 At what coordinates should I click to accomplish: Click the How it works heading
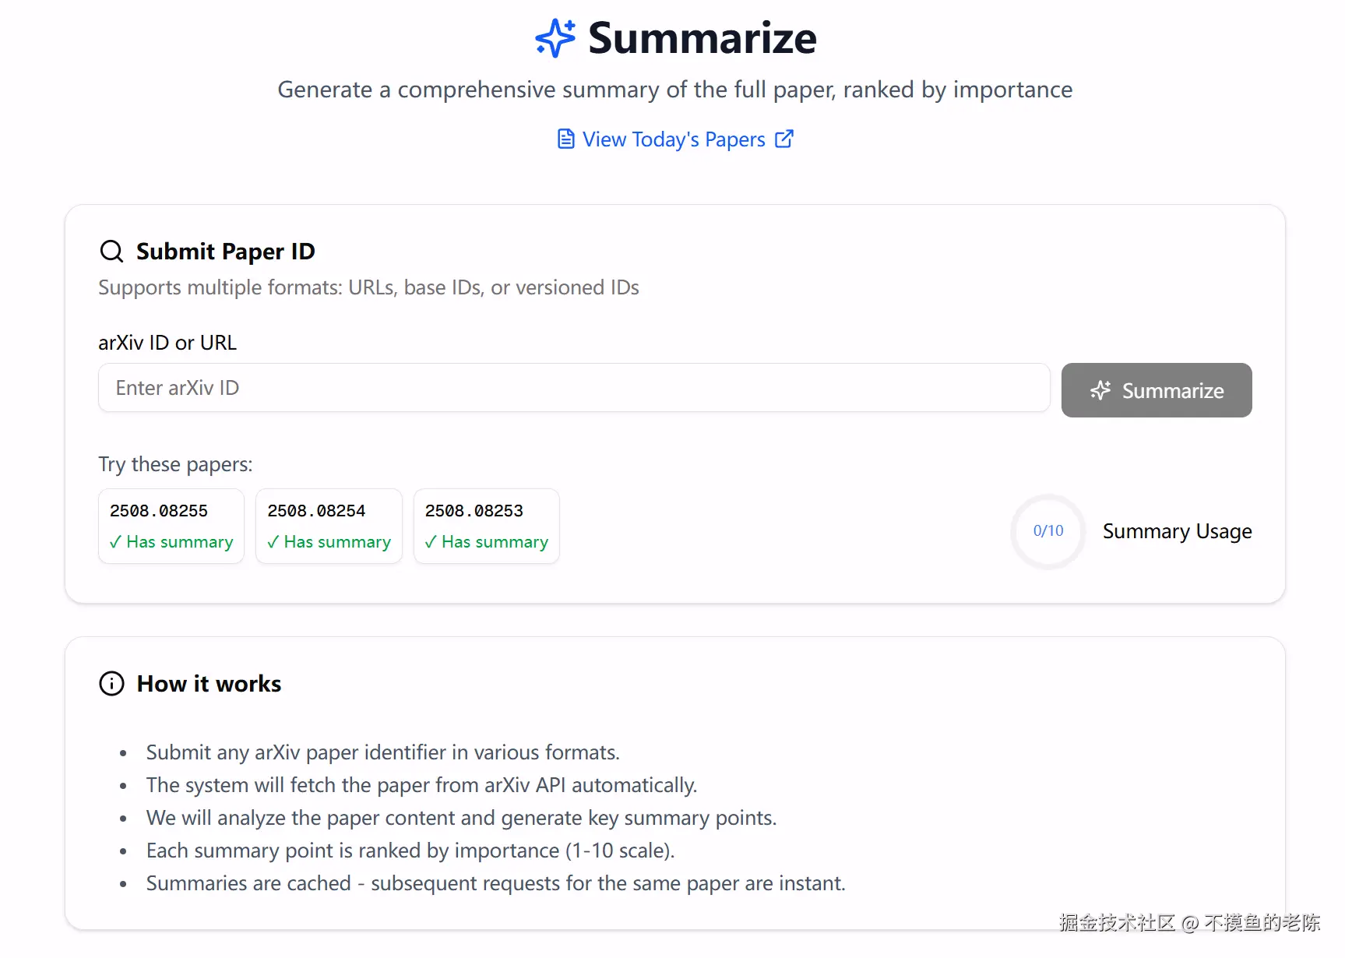point(209,683)
